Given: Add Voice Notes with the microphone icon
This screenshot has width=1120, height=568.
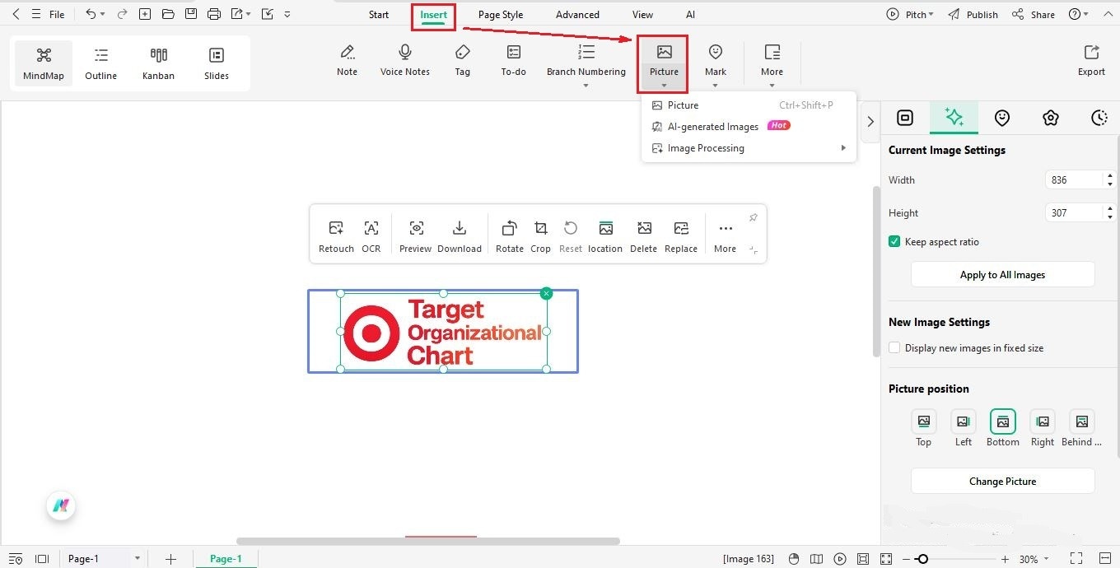Looking at the screenshot, I should (x=405, y=61).
